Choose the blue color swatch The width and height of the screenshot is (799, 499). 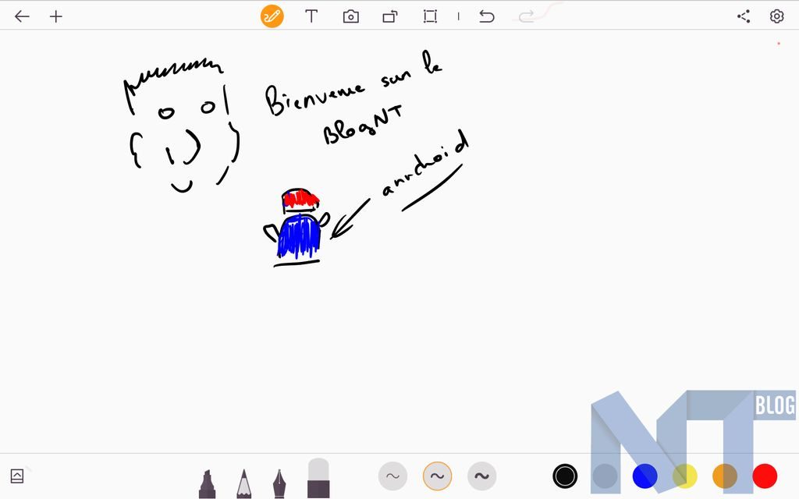click(x=645, y=476)
